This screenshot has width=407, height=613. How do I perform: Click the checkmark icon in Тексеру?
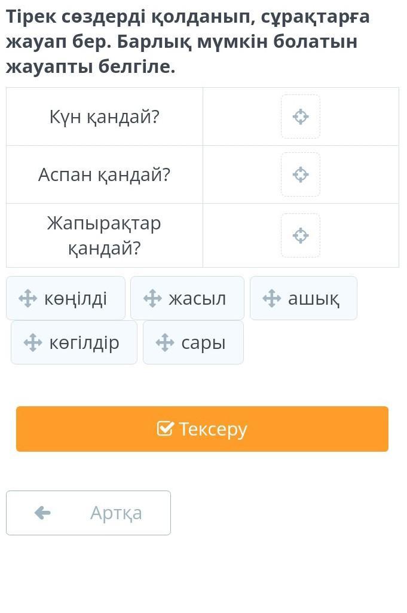tap(164, 429)
